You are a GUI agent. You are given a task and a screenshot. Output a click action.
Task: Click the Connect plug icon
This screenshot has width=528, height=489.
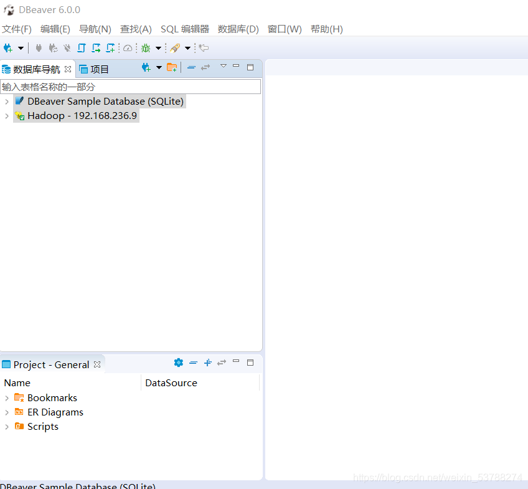[x=39, y=48]
